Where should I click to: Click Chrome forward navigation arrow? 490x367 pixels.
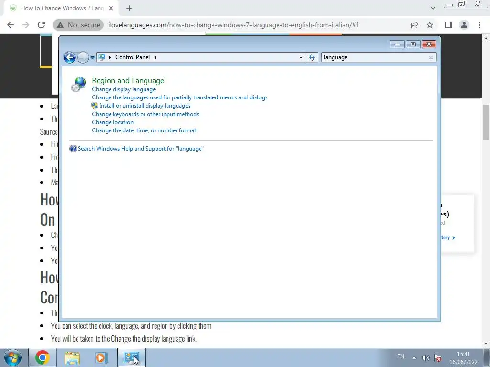26,25
